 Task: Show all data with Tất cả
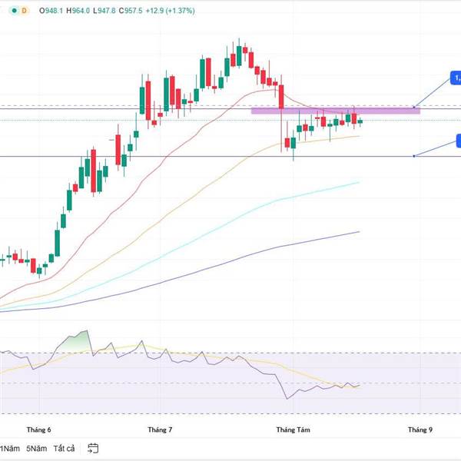coord(64,449)
